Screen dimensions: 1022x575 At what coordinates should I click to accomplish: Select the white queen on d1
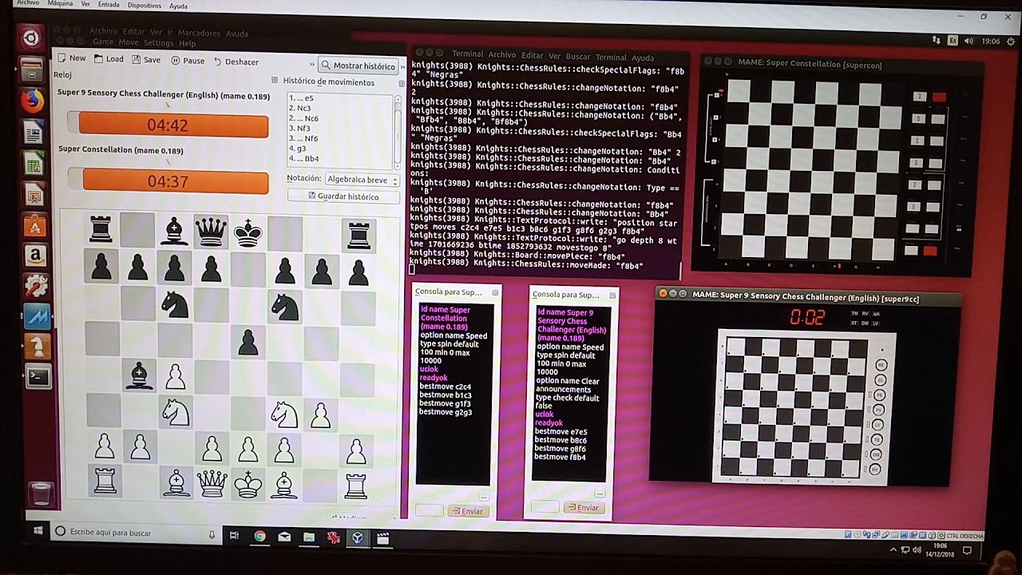212,483
